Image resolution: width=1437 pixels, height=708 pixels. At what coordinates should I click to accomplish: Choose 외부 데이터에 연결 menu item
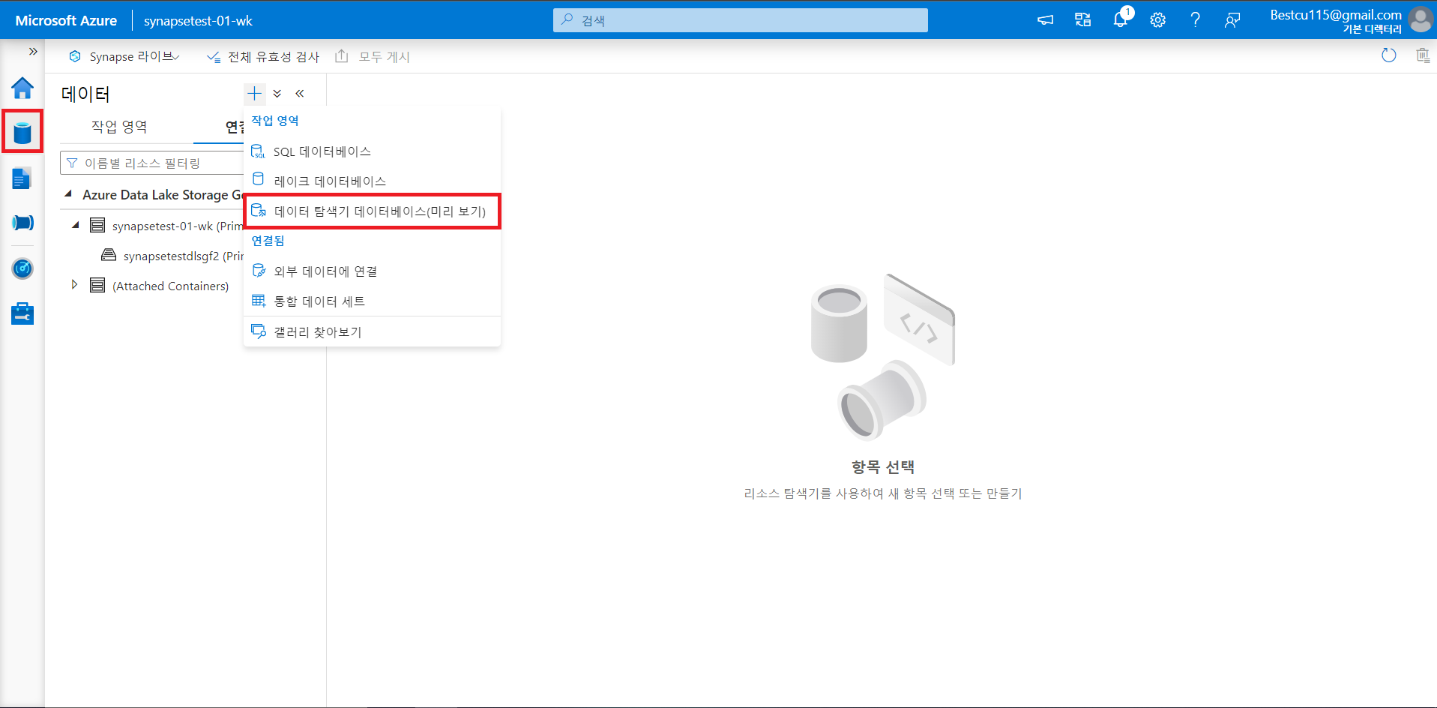click(372, 271)
